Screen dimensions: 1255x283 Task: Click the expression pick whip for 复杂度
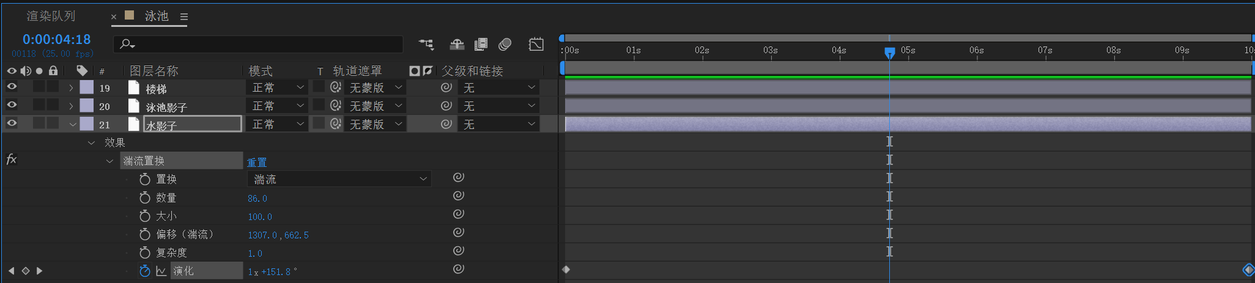[x=459, y=251]
